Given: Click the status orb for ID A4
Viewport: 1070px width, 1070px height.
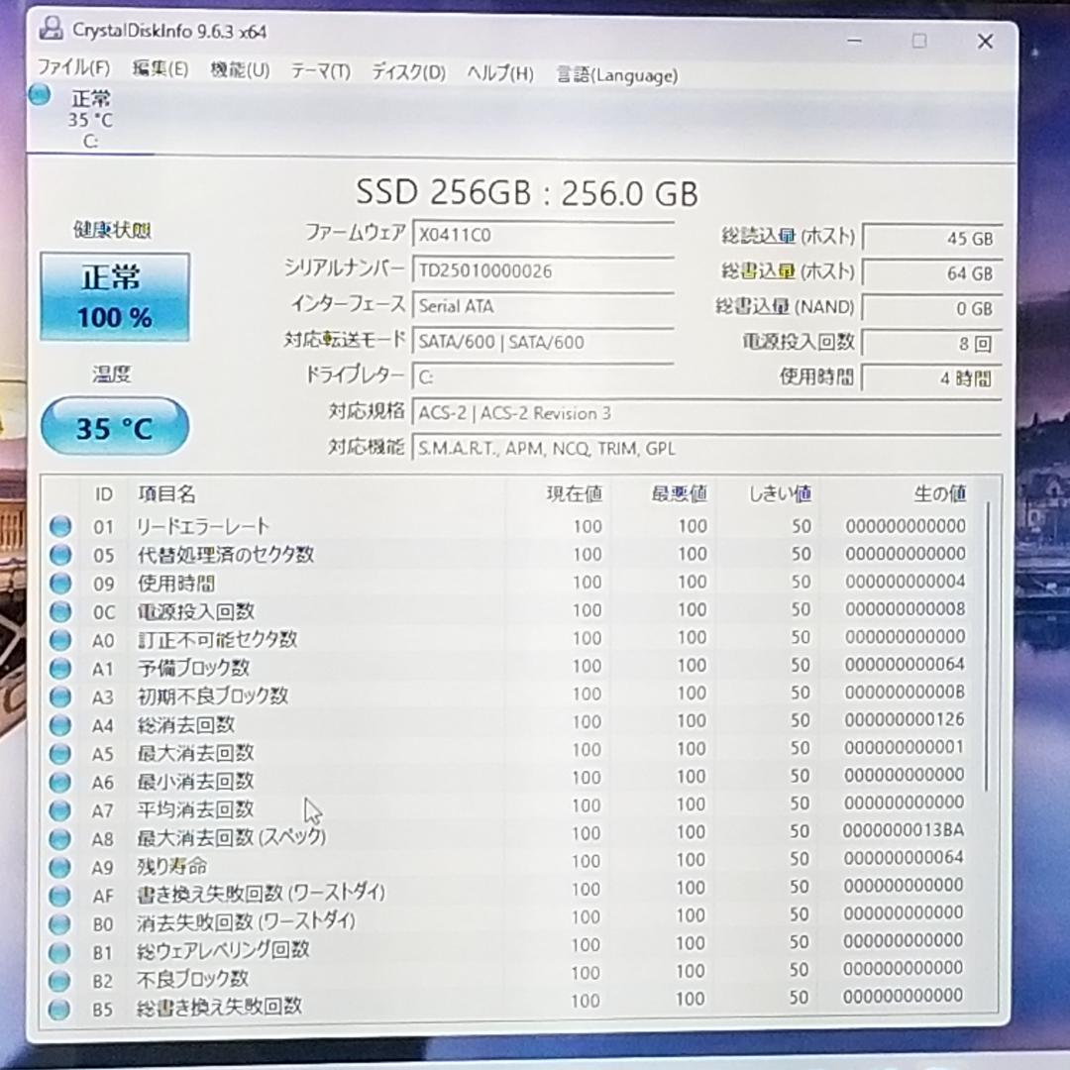Looking at the screenshot, I should coord(60,724).
